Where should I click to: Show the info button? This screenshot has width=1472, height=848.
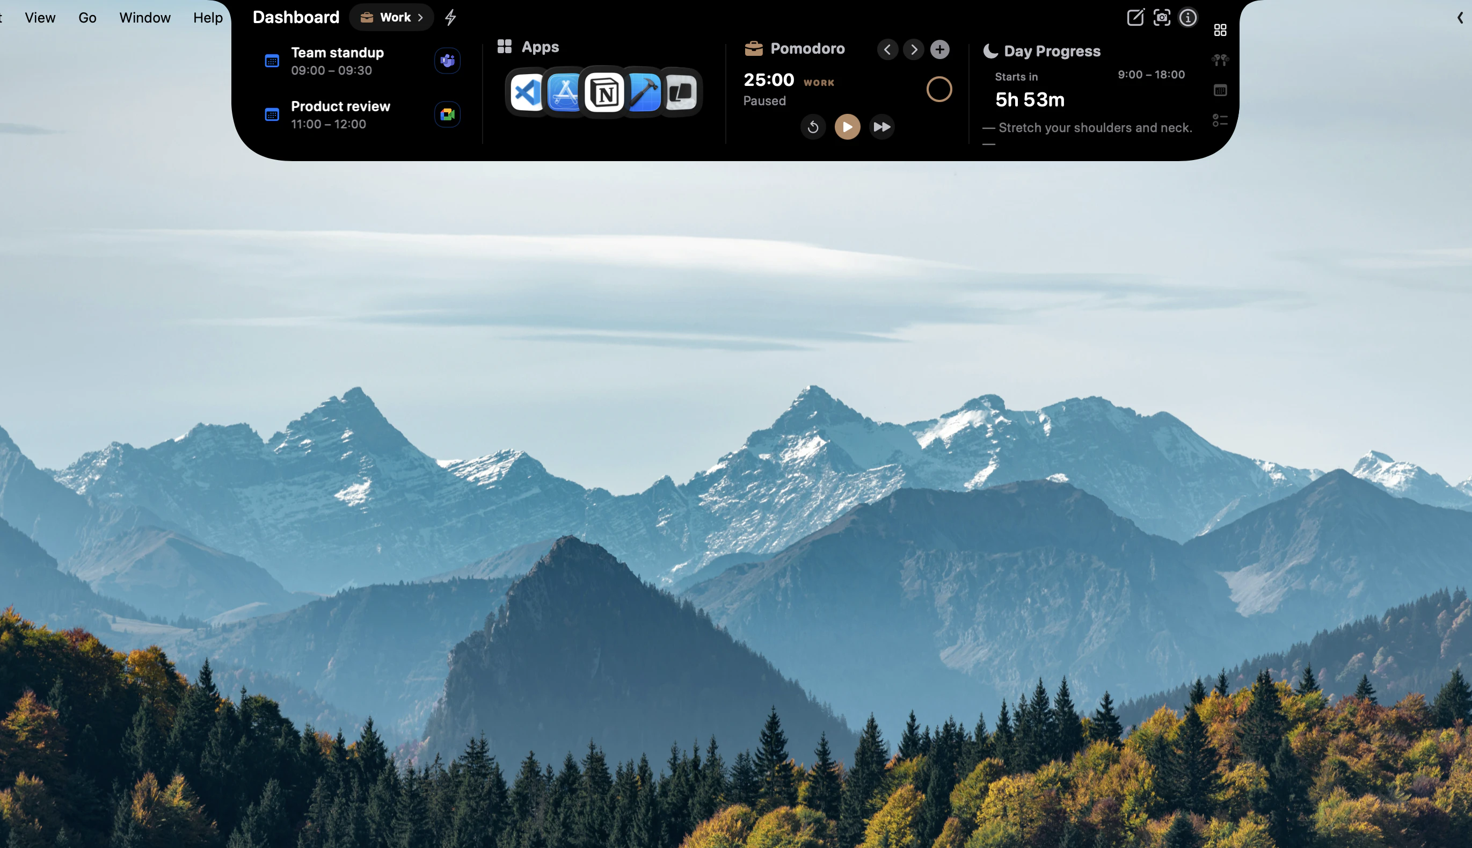tap(1187, 18)
